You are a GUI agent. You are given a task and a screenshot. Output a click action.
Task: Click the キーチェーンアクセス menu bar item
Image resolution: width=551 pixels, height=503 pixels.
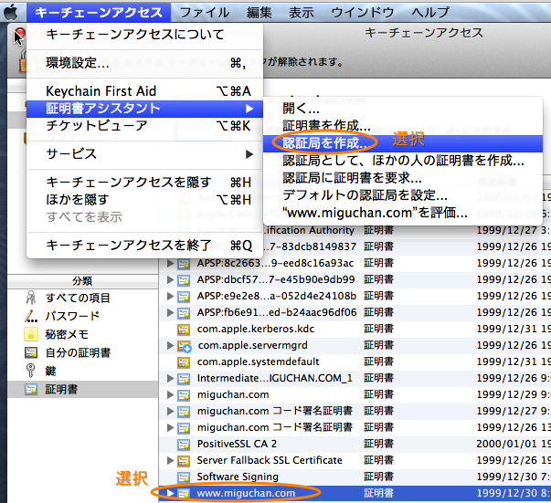99,12
